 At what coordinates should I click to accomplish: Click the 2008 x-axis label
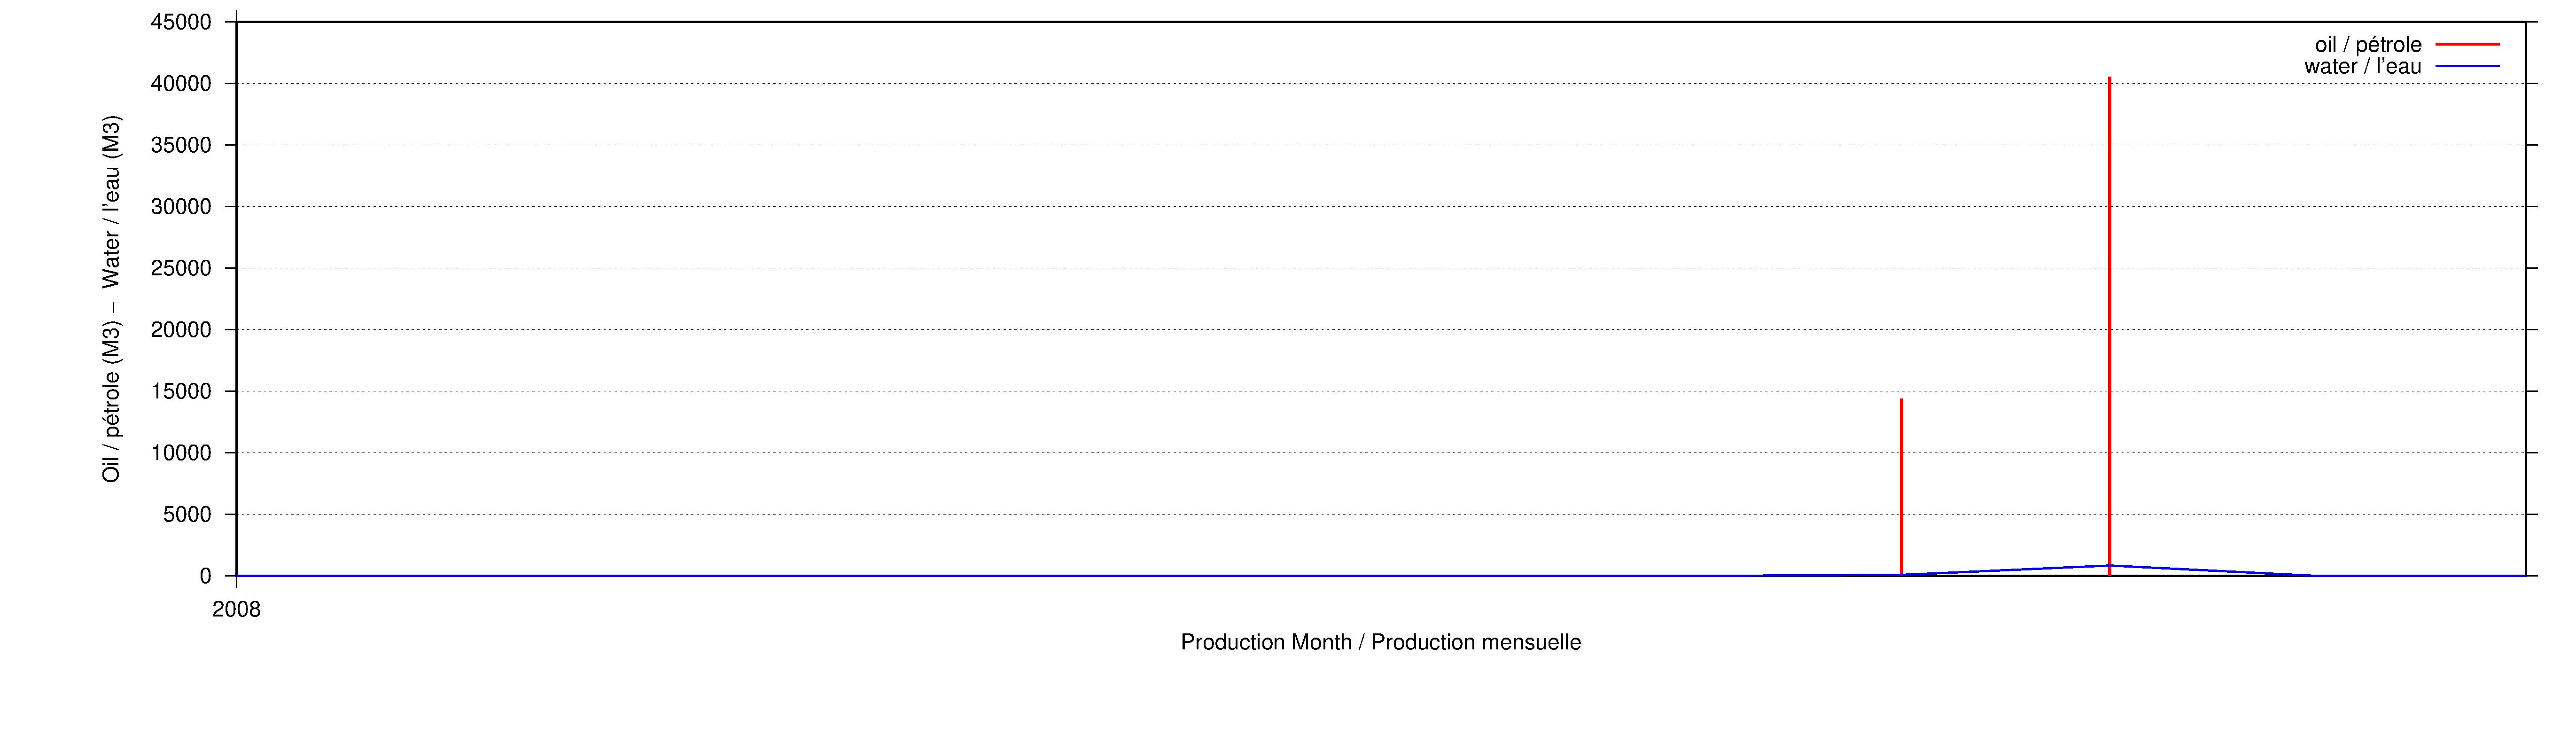click(x=236, y=610)
